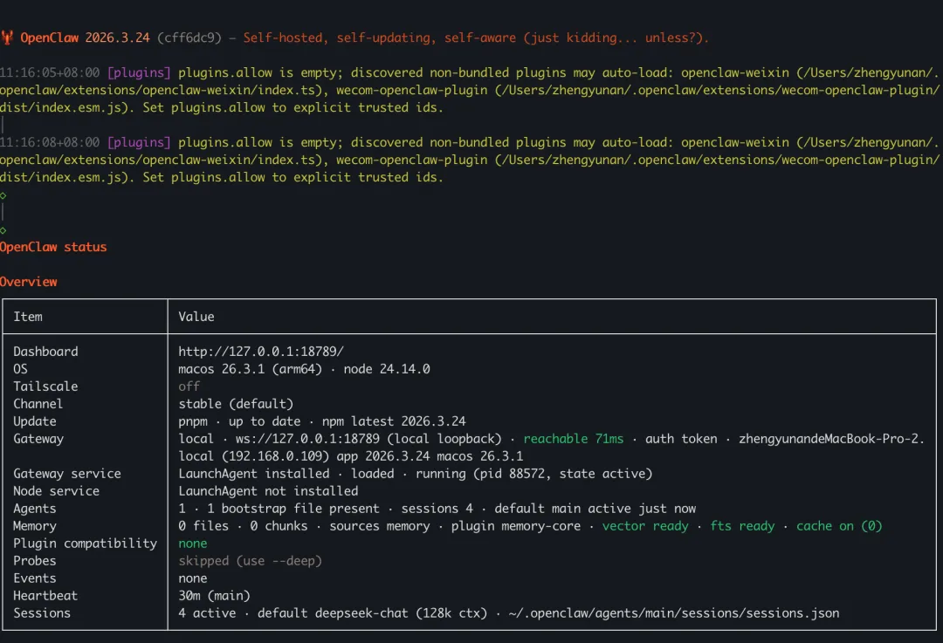Click the Sessions row label
943x643 pixels.
tap(42, 613)
